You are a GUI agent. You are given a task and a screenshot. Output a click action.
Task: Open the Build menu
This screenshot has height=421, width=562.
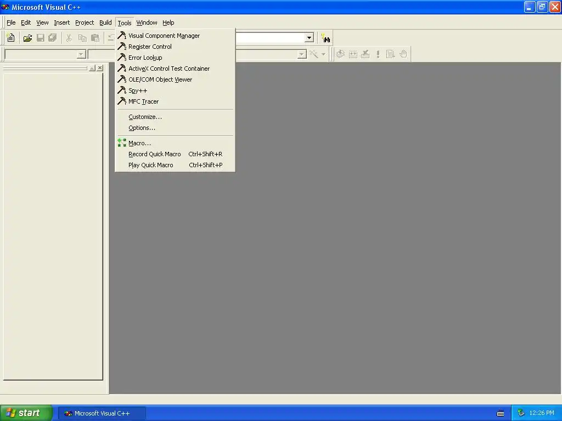pos(105,22)
